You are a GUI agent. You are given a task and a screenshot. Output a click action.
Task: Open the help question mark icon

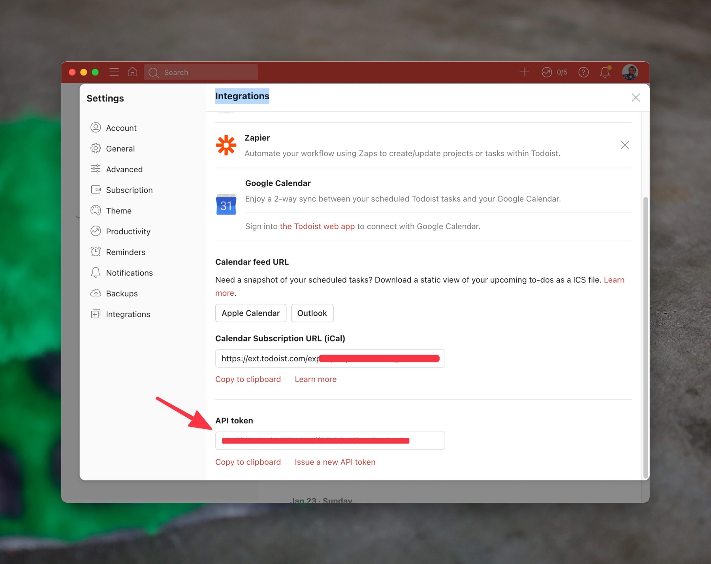pyautogui.click(x=583, y=72)
